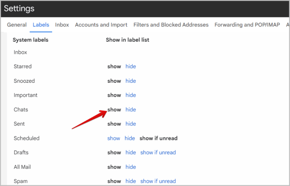Set Drafts label to show
The width and height of the screenshot is (290, 186).
[114, 153]
